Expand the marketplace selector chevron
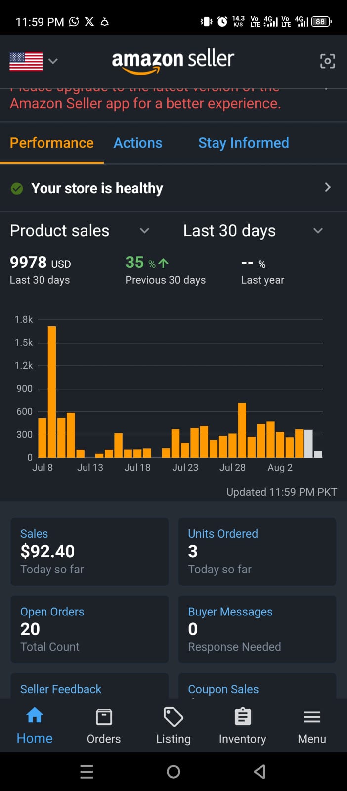The height and width of the screenshot is (791, 347). click(53, 61)
